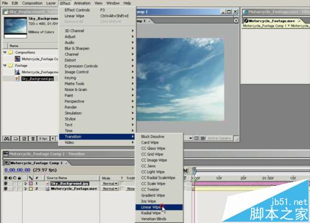Open the 8 bpc color depth setting
This screenshot has height=223, width=310.
pyautogui.click(x=43, y=138)
